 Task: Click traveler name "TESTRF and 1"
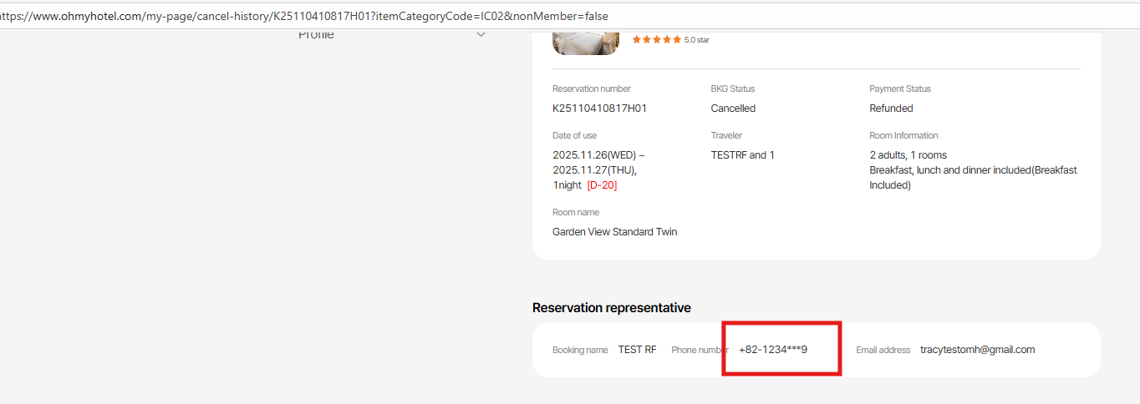click(742, 155)
